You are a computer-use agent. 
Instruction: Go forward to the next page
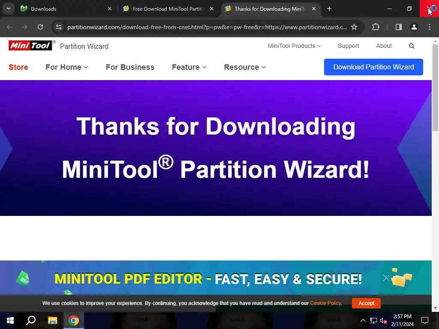[25, 27]
